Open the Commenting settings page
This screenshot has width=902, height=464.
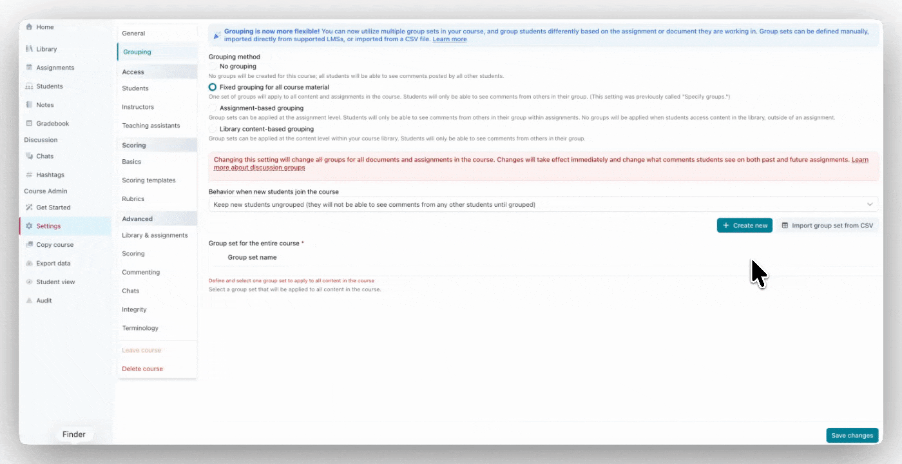tap(140, 273)
